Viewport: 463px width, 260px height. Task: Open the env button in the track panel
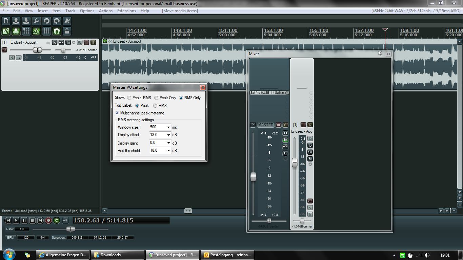click(x=61, y=42)
